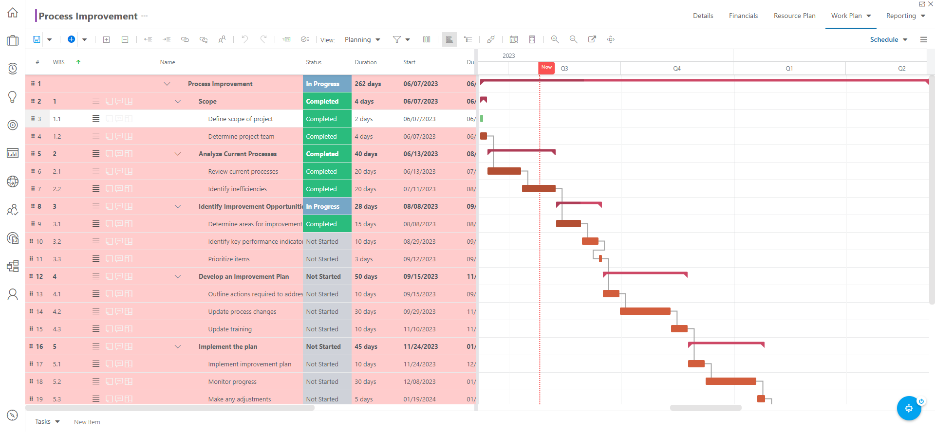
Task: Open the View Planning dropdown
Action: (x=362, y=39)
